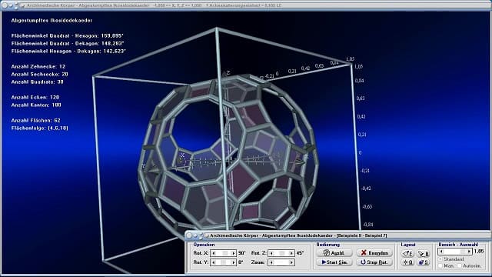Image resolution: width=492 pixels, height=277 pixels.
Task: Increase Zoom with right arrow
Action: 291,262
